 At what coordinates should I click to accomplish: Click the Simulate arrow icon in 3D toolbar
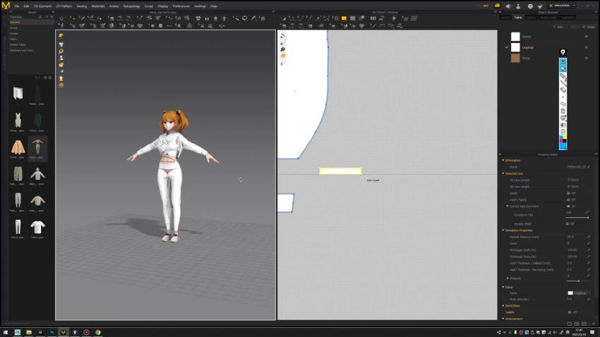[61, 18]
